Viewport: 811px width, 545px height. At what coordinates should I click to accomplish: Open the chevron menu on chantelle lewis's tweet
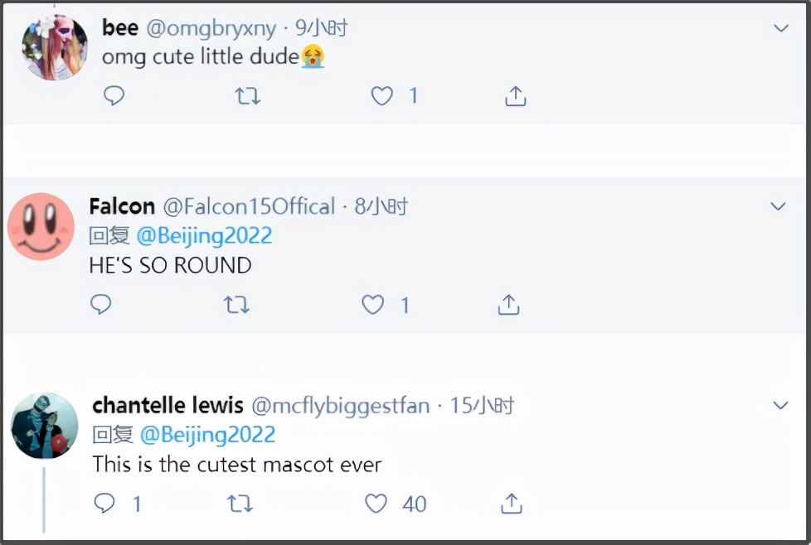pos(780,406)
